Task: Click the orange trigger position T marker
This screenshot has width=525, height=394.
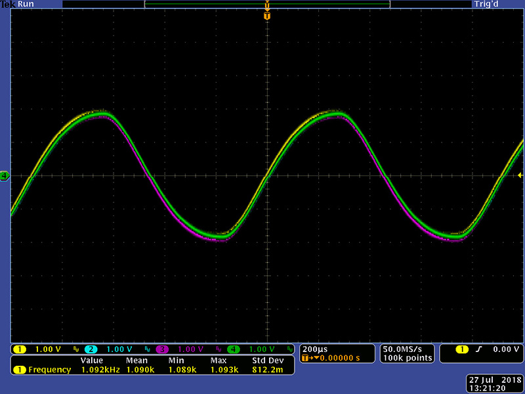Action: [x=266, y=15]
